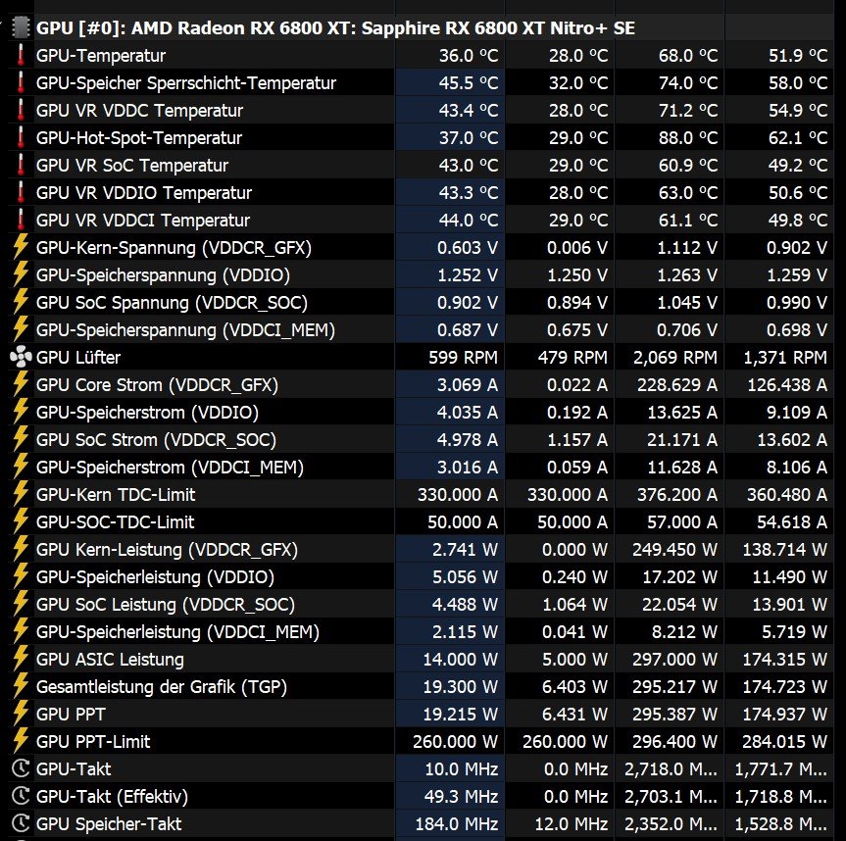Click the 1,371 RPM average fan value
This screenshot has height=841, width=846.
point(785,357)
